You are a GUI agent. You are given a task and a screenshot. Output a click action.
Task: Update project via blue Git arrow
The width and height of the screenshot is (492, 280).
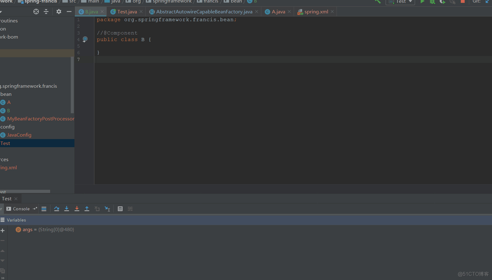coord(487,2)
